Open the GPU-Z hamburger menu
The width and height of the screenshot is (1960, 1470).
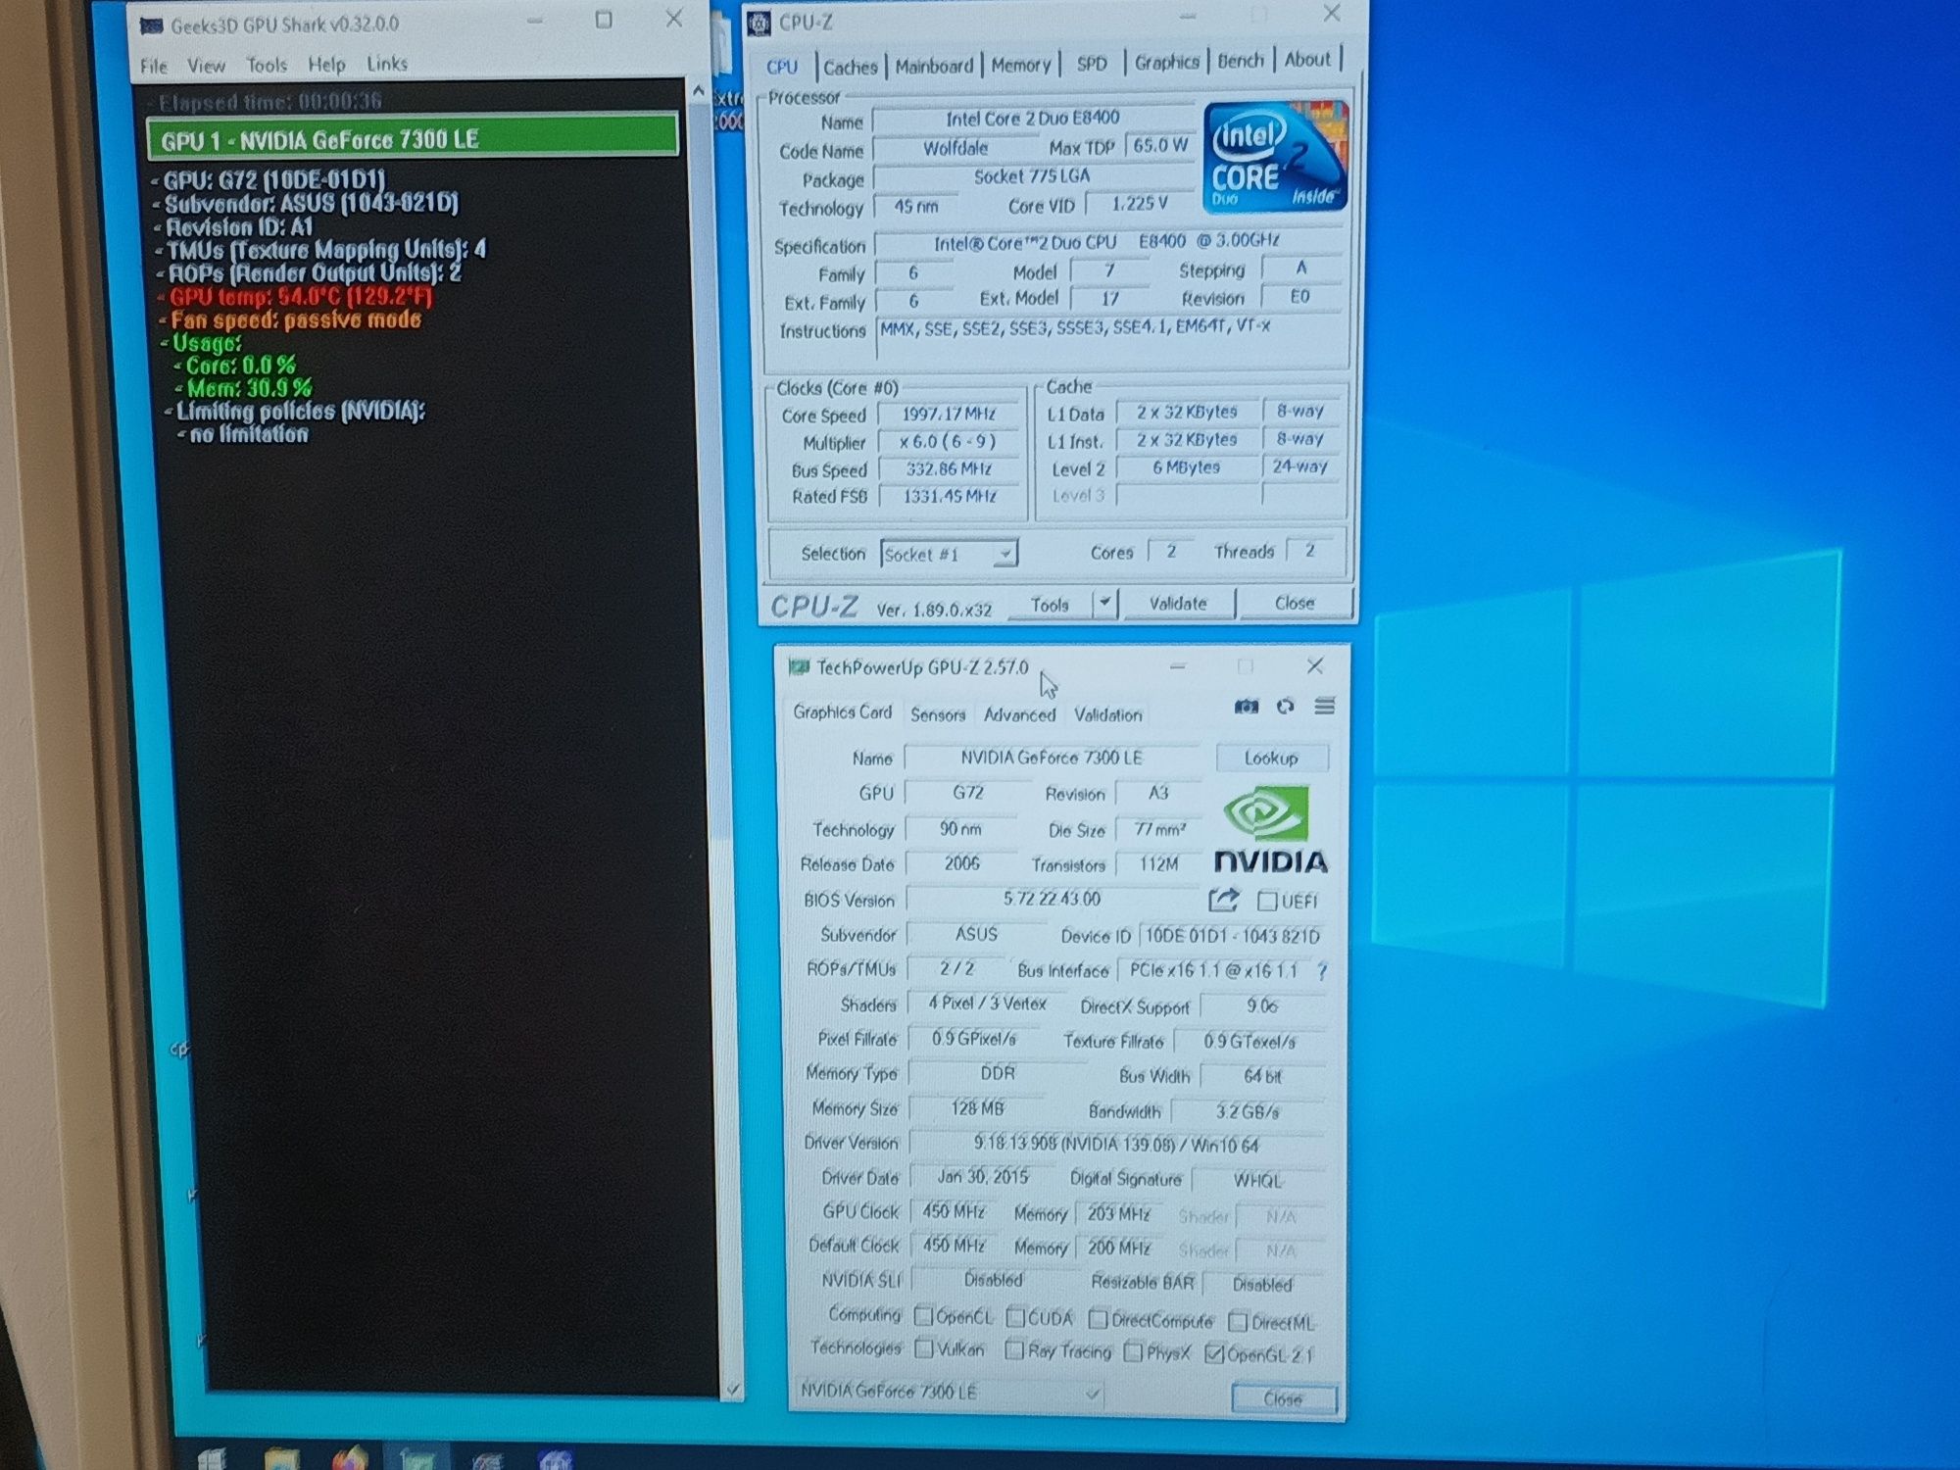[1325, 706]
